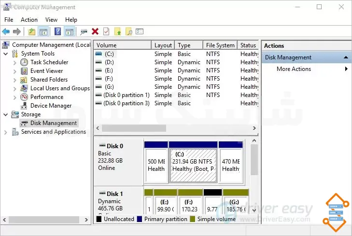Select the (D:) volume row
Image resolution: width=352 pixels, height=236 pixels.
[x=176, y=62]
